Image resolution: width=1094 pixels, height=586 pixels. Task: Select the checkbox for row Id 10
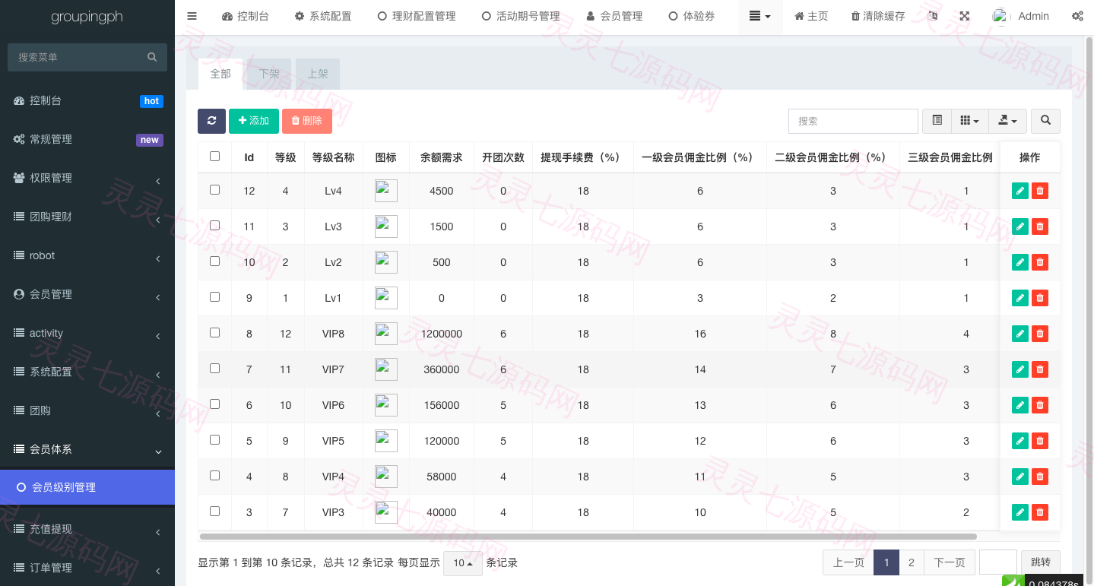214,261
